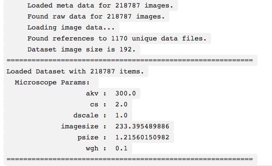Select the psize value 1.21560150982

(142, 137)
